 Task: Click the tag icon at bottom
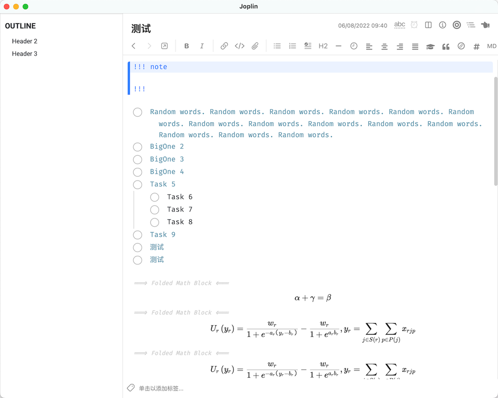tap(130, 388)
